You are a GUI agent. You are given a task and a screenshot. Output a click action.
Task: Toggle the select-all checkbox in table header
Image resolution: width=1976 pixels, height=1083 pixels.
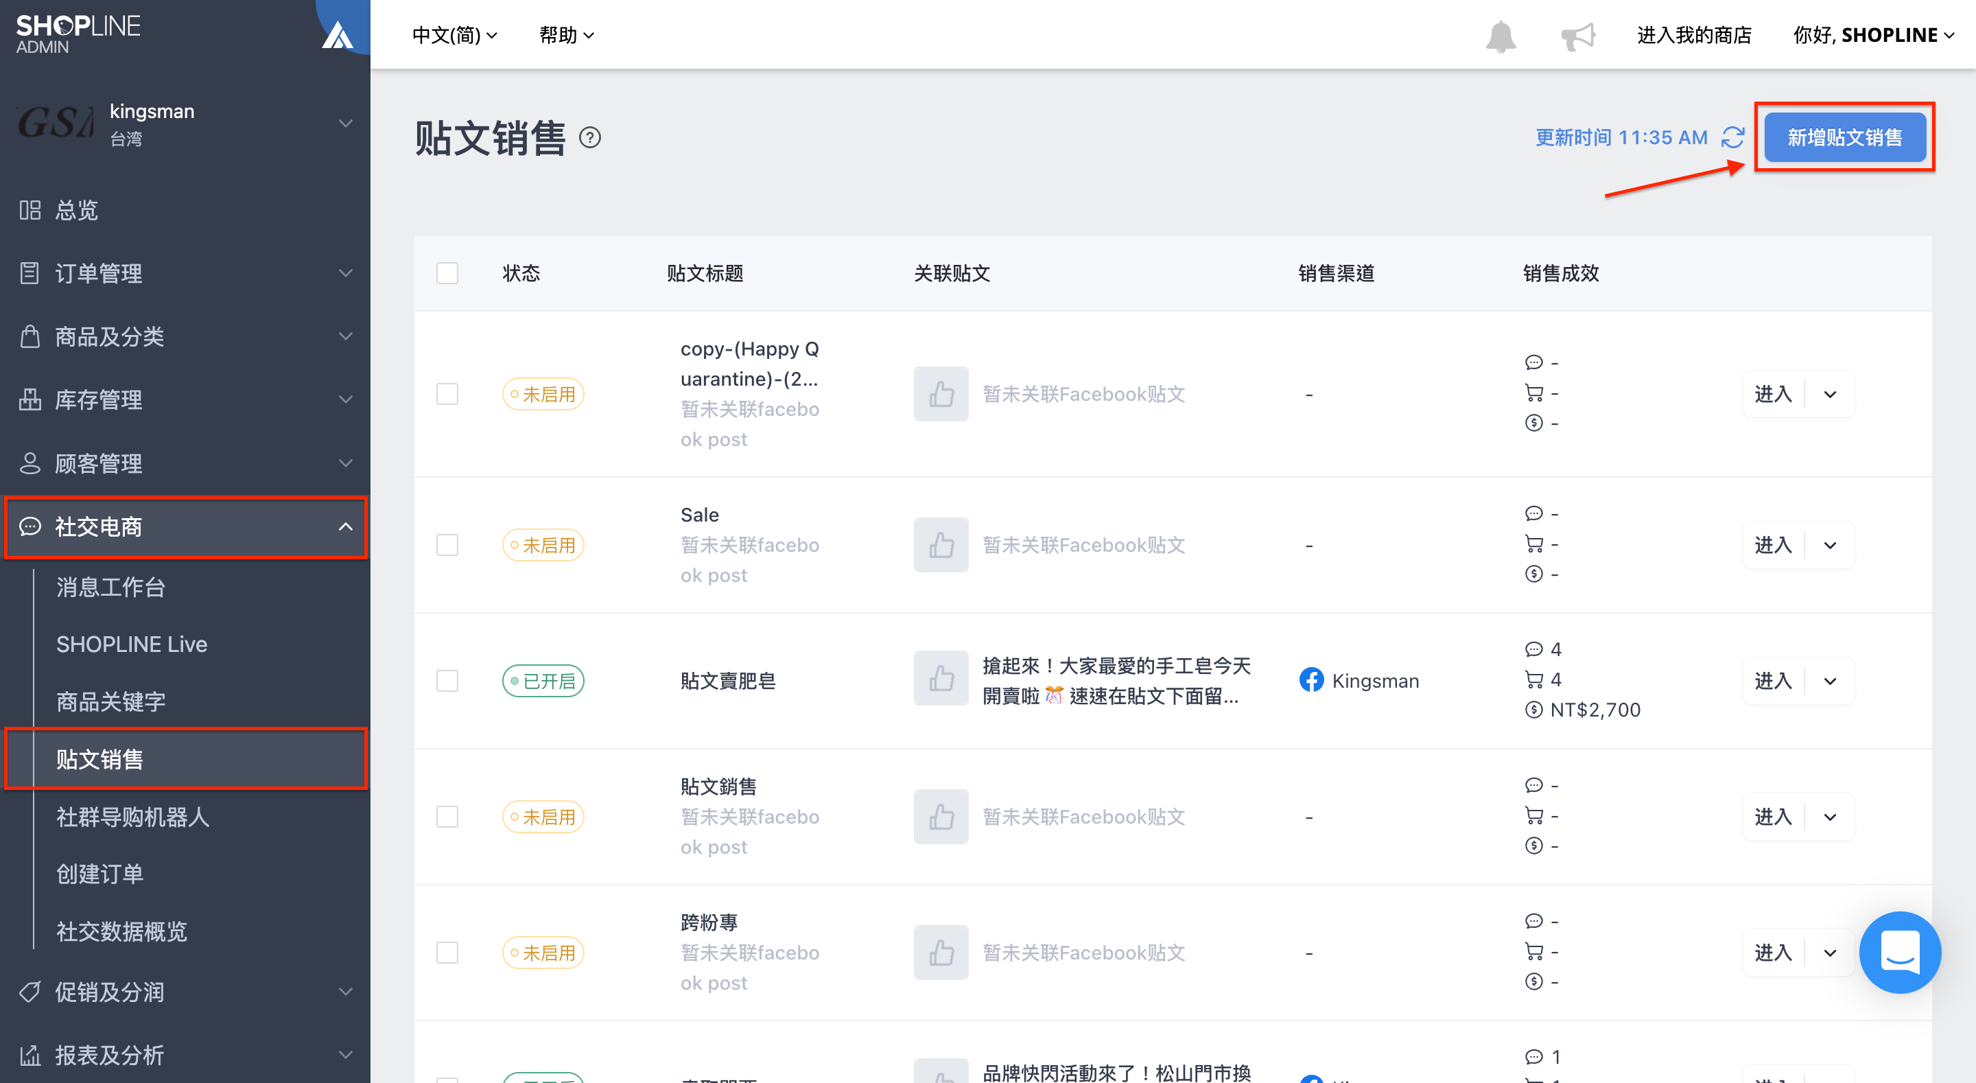click(447, 273)
